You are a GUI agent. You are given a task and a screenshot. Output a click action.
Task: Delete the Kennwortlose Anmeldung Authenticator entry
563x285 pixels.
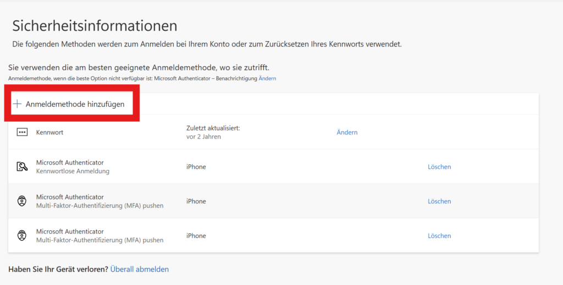pyautogui.click(x=439, y=167)
